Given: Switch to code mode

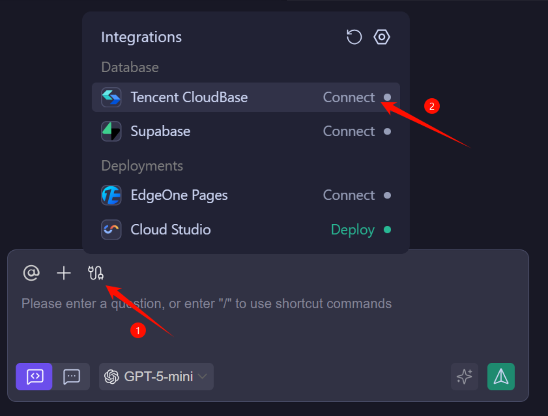Looking at the screenshot, I should (34, 377).
